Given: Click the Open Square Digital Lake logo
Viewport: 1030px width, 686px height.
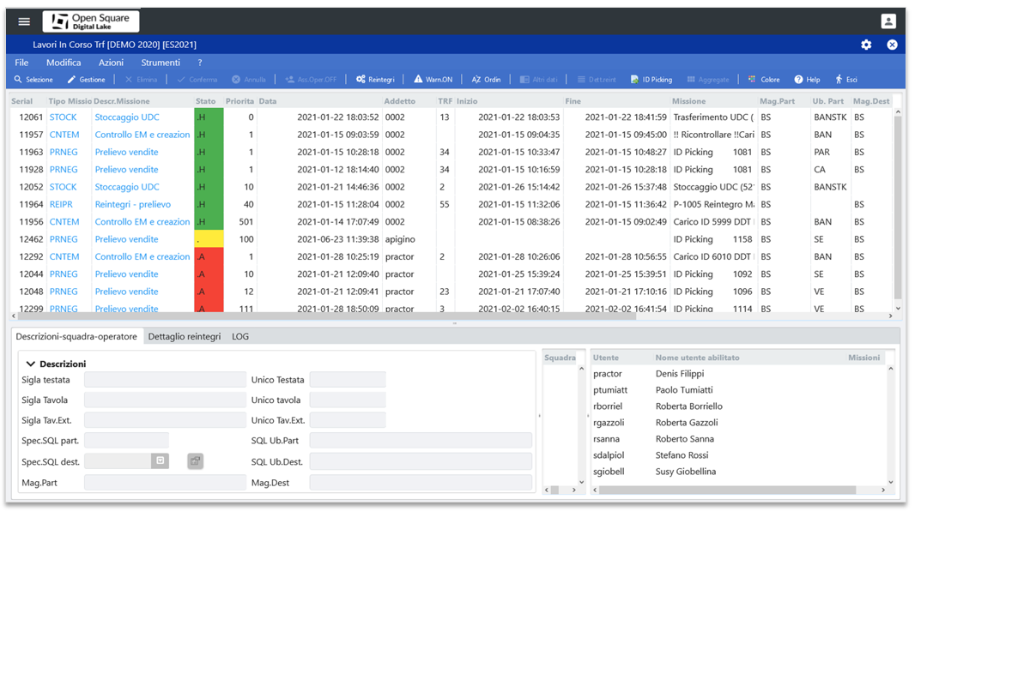Looking at the screenshot, I should [90, 21].
